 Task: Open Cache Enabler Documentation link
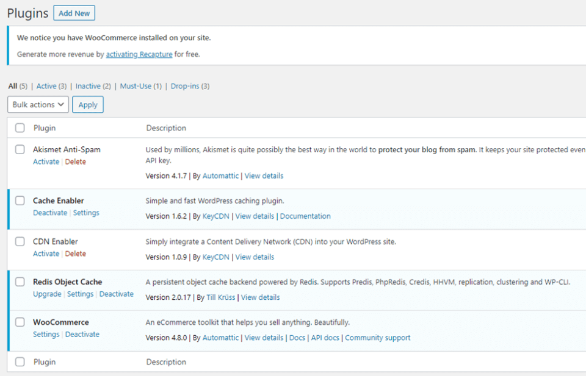click(x=305, y=216)
